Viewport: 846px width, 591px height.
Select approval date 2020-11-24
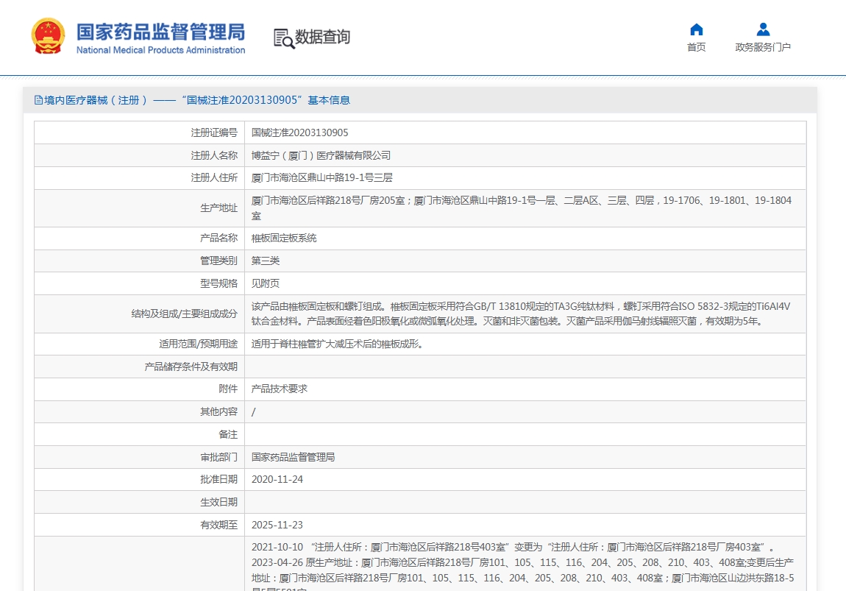click(x=277, y=479)
